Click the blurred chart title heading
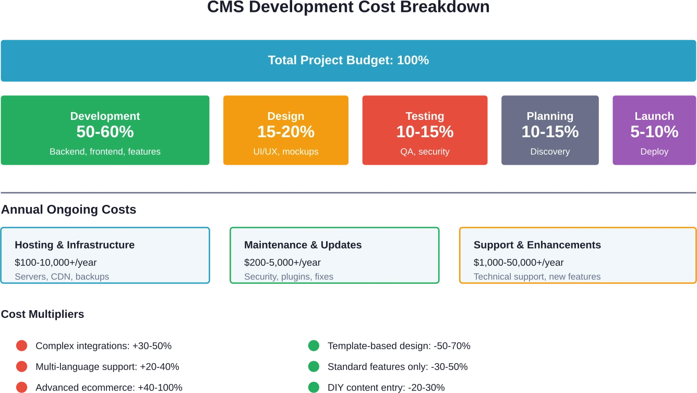This screenshot has width=697, height=393. click(348, 7)
